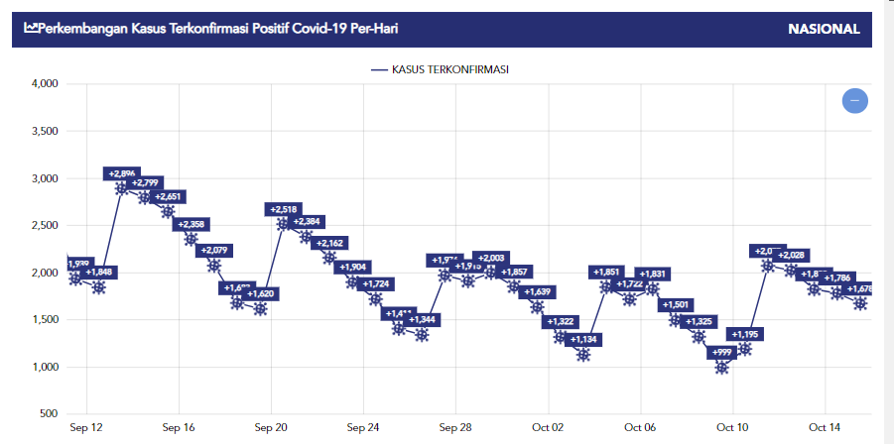Click the NASIONAL label in header

click(824, 29)
